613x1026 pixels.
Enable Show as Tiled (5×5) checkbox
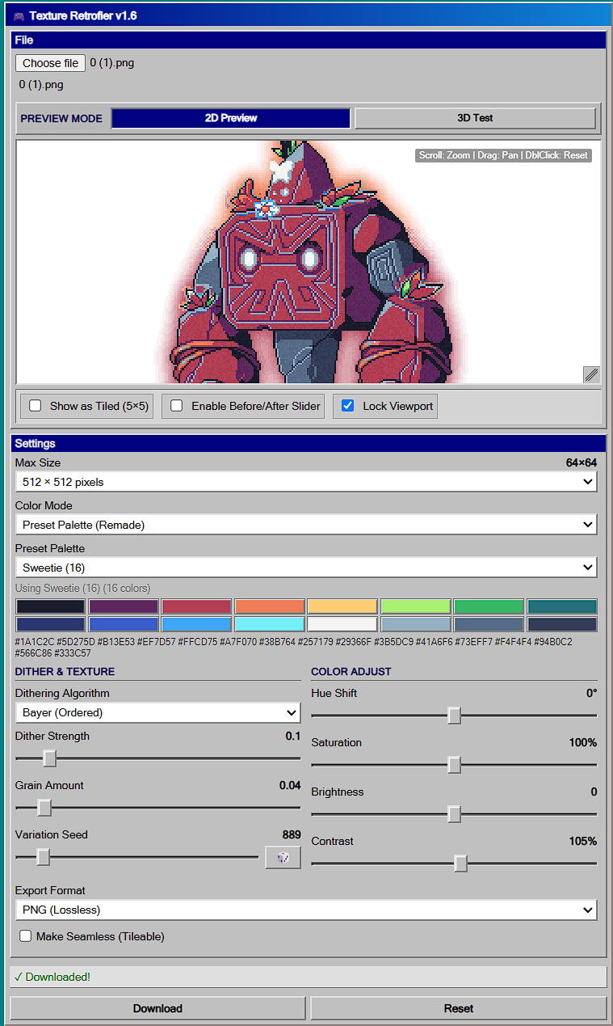(x=36, y=406)
